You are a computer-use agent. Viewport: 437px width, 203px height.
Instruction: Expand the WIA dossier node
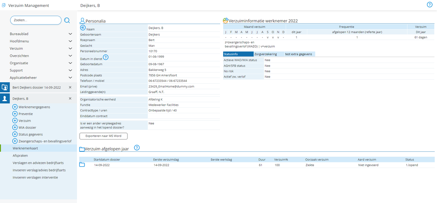tap(15, 127)
